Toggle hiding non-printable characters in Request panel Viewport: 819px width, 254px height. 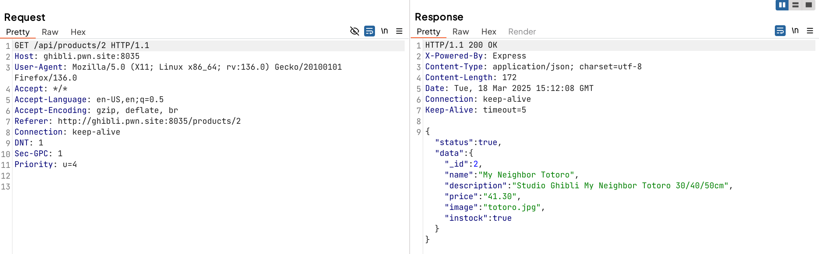(x=354, y=31)
